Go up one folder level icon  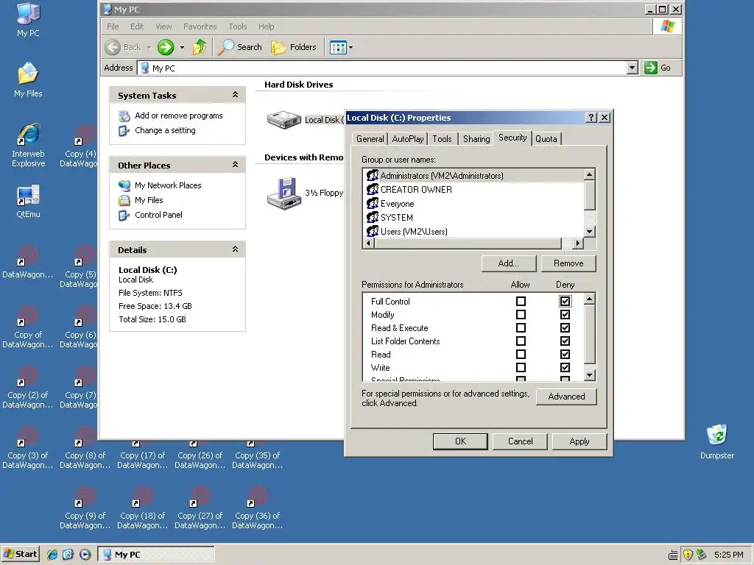click(199, 47)
